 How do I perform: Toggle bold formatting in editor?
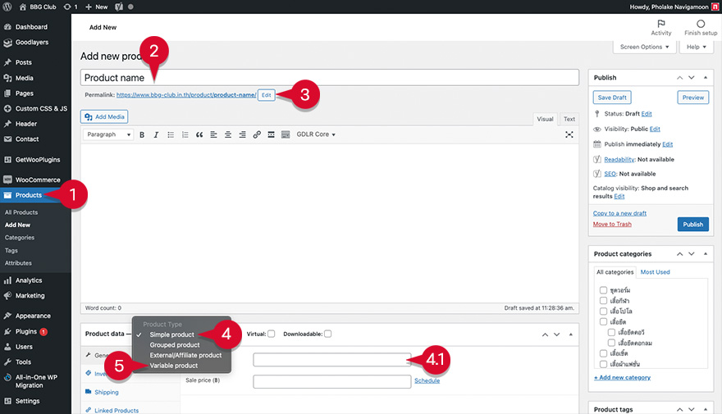[x=142, y=134]
